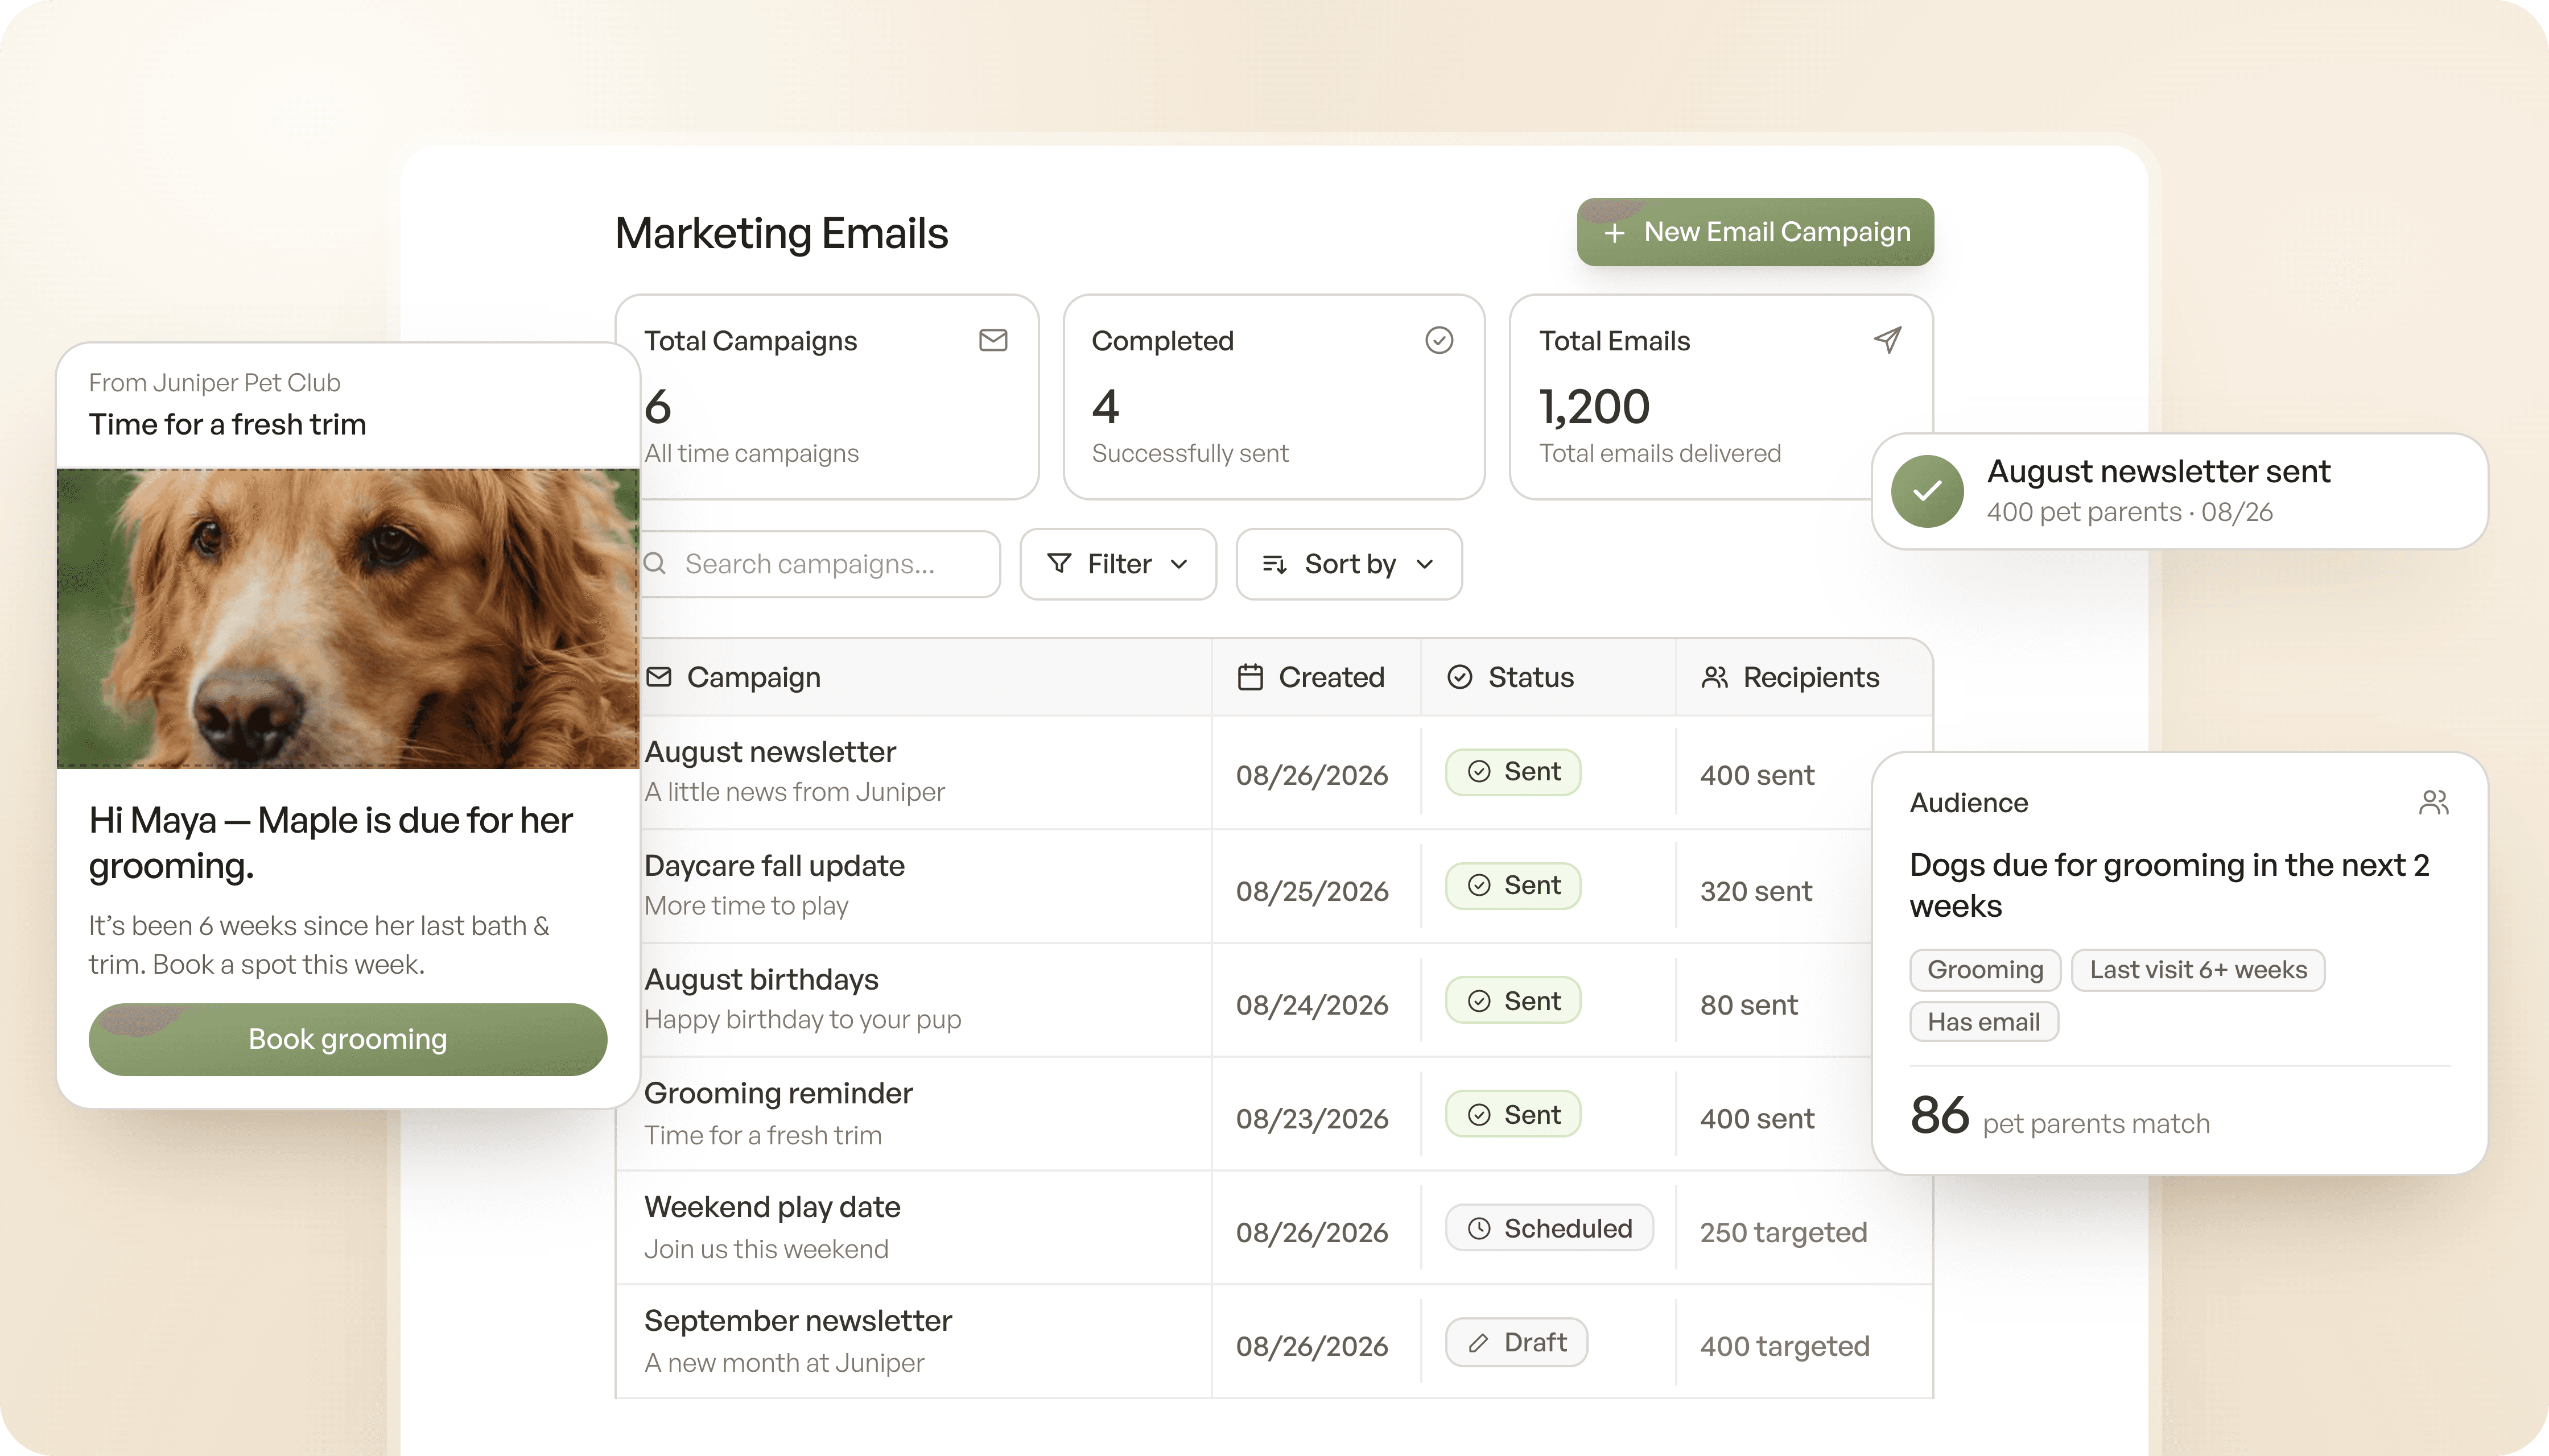The width and height of the screenshot is (2549, 1456).
Task: Click Sent badge in Grooming reminder row
Action: point(1512,1114)
